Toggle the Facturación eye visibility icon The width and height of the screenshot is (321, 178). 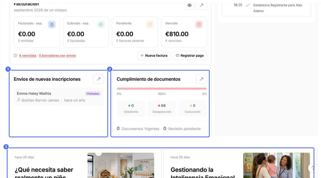[189, 5]
